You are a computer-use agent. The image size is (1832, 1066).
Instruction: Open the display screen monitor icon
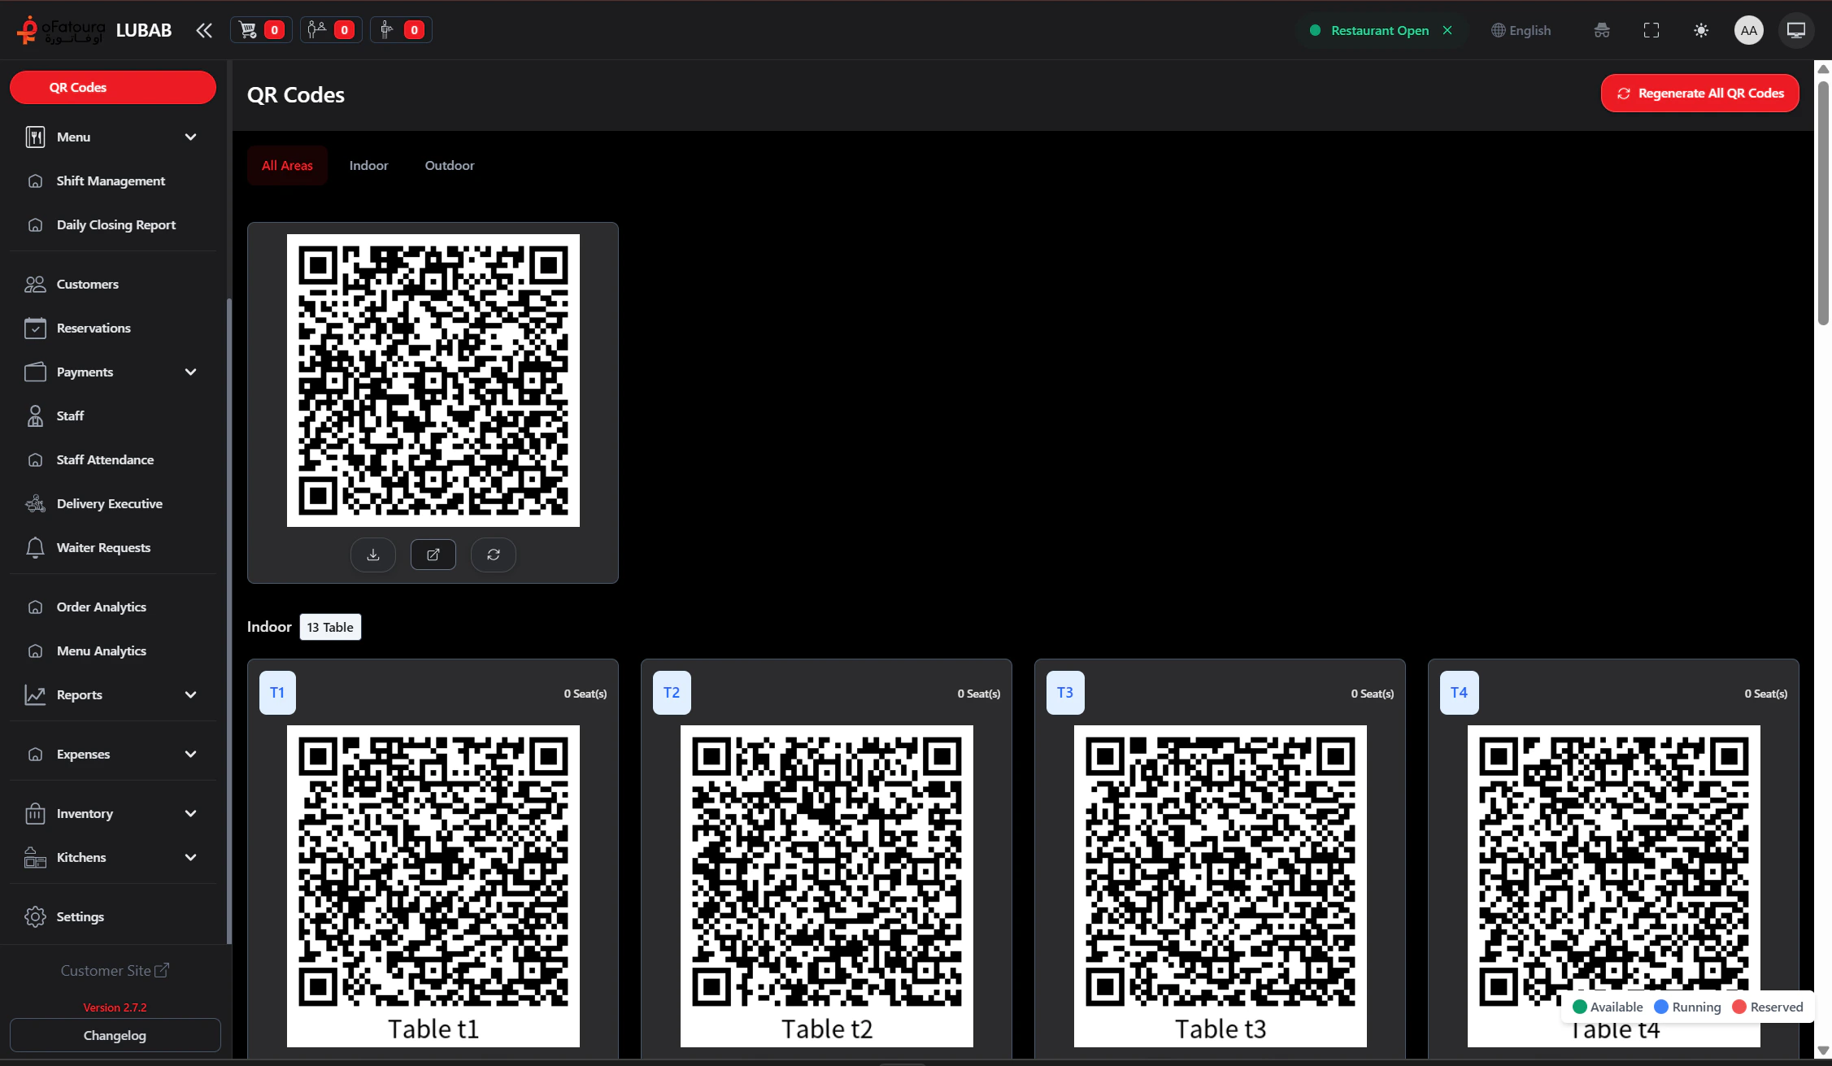pos(1795,29)
